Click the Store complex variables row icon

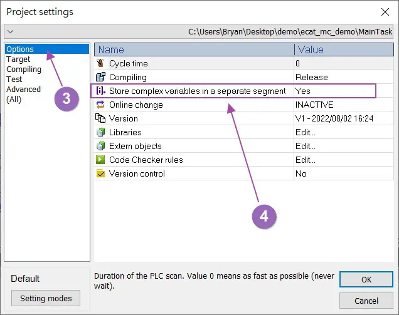click(100, 90)
